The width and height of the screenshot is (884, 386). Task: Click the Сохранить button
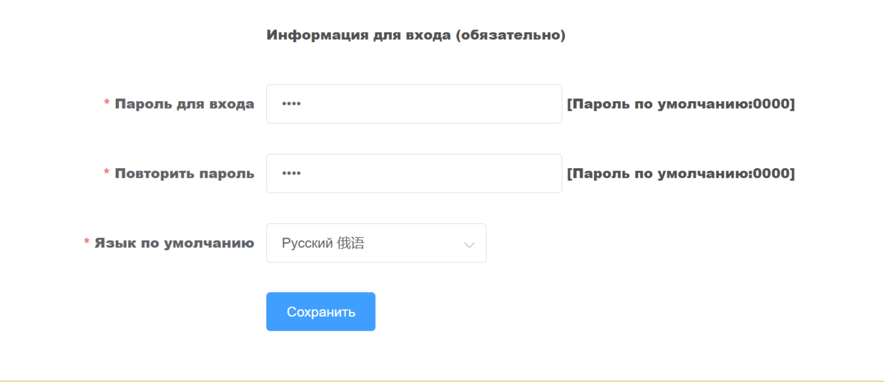(321, 312)
